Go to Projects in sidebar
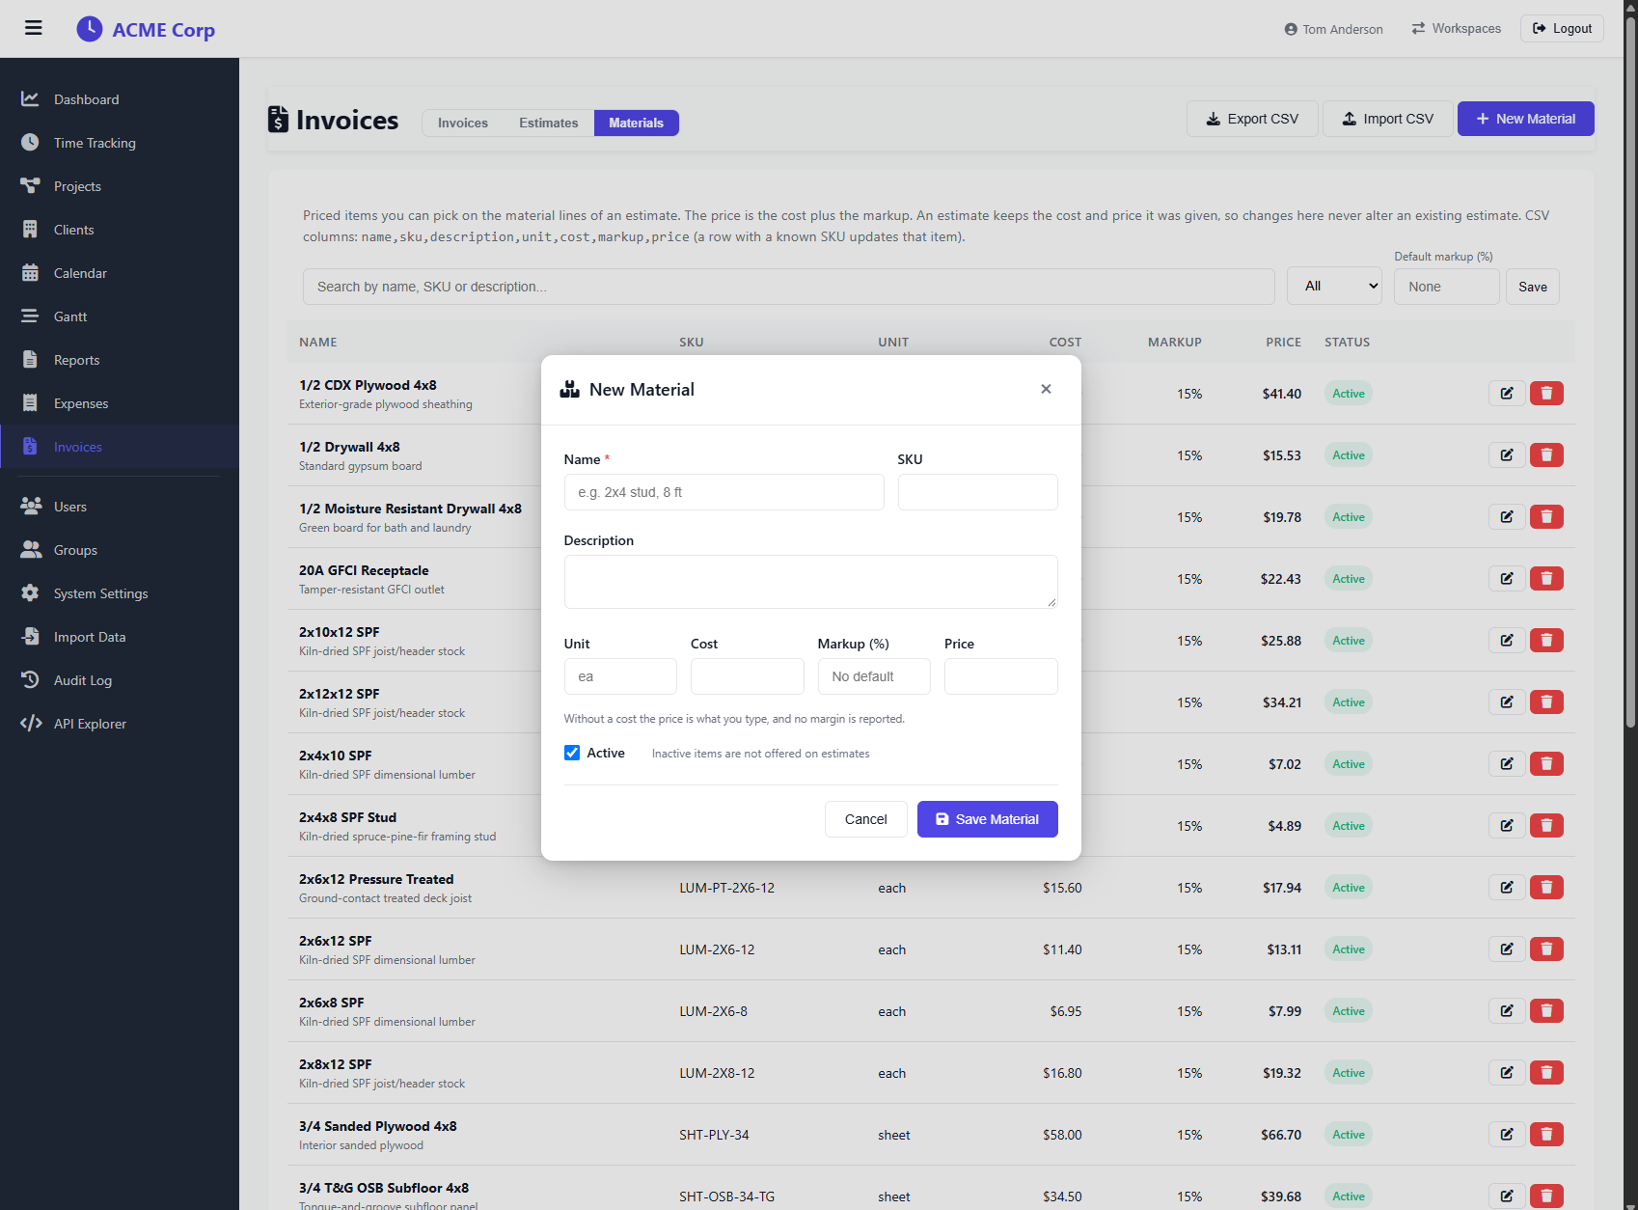Viewport: 1638px width, 1210px height. (x=120, y=186)
